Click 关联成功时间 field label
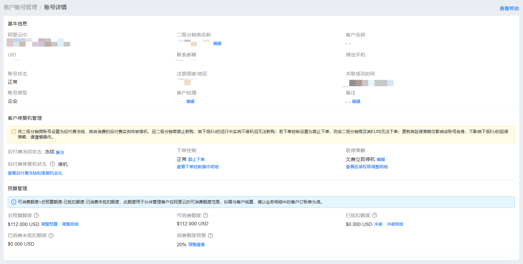The width and height of the screenshot is (523, 264). [360, 74]
